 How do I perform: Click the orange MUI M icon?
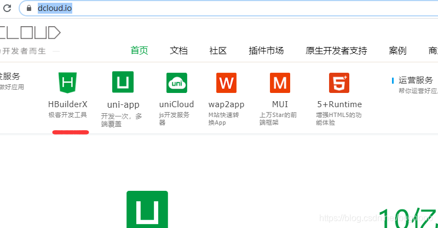pyautogui.click(x=280, y=83)
